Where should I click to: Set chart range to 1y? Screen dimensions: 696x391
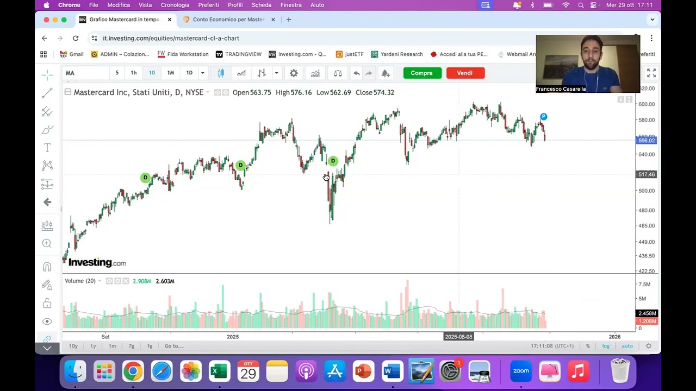pos(93,346)
